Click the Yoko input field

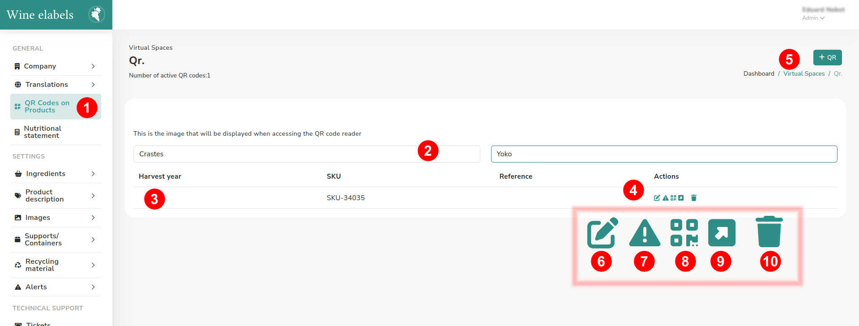tap(664, 154)
